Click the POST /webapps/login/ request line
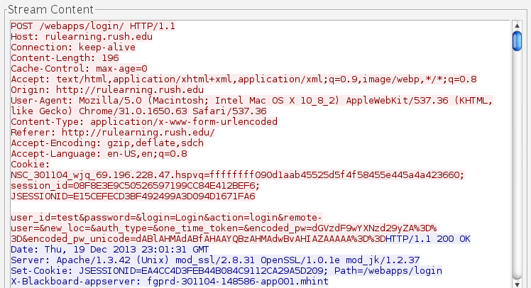The height and width of the screenshot is (288, 531). tap(92, 26)
